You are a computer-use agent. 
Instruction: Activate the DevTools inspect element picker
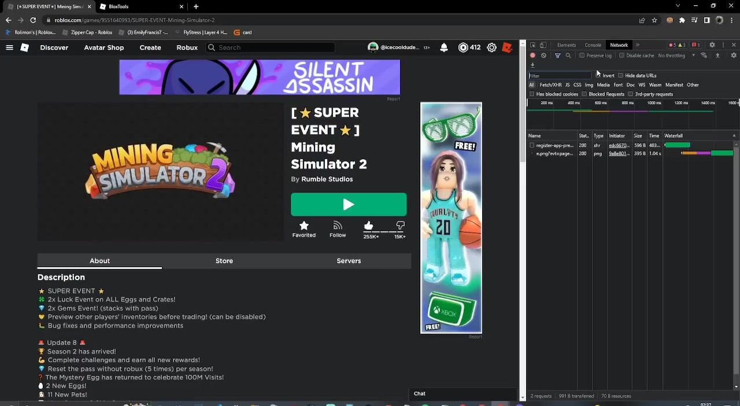tap(532, 45)
